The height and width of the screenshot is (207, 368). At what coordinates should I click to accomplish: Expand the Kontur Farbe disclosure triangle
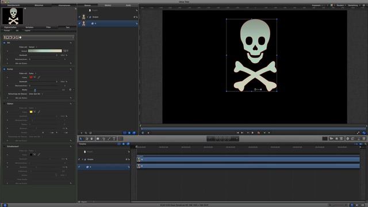(x=7, y=77)
